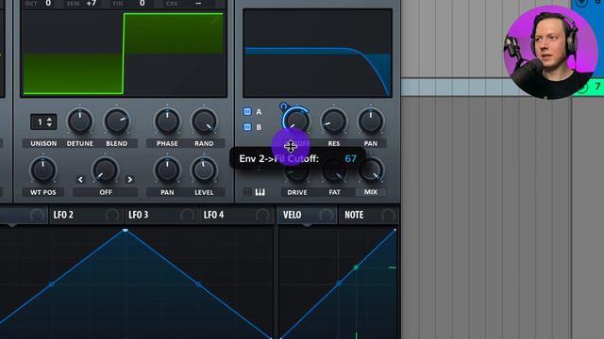Toggle oscillator B routing to filter
The height and width of the screenshot is (339, 604).
pos(247,127)
